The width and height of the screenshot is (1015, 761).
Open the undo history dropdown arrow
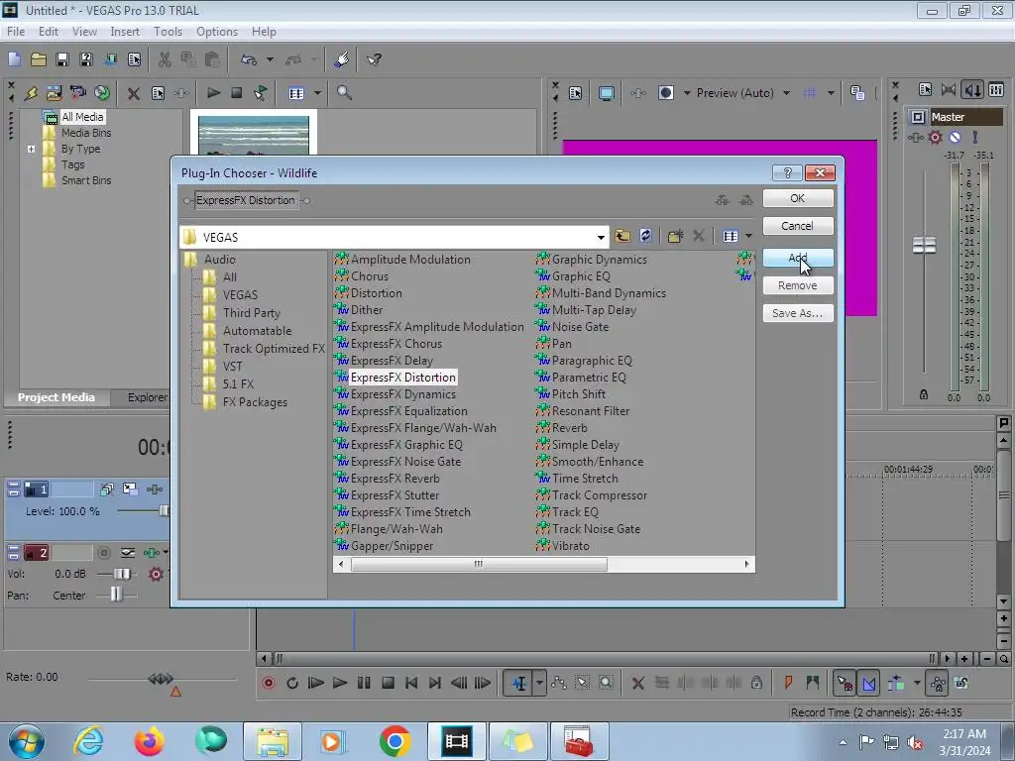[270, 59]
